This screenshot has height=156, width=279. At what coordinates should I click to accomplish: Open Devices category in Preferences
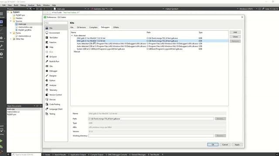(56, 100)
